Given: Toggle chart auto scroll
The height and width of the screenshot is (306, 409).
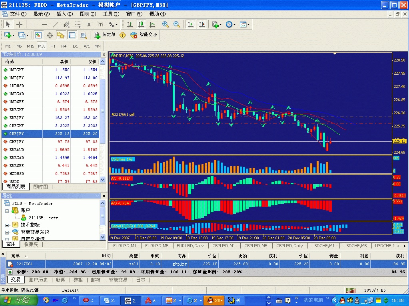Looking at the screenshot, I should [x=191, y=24].
